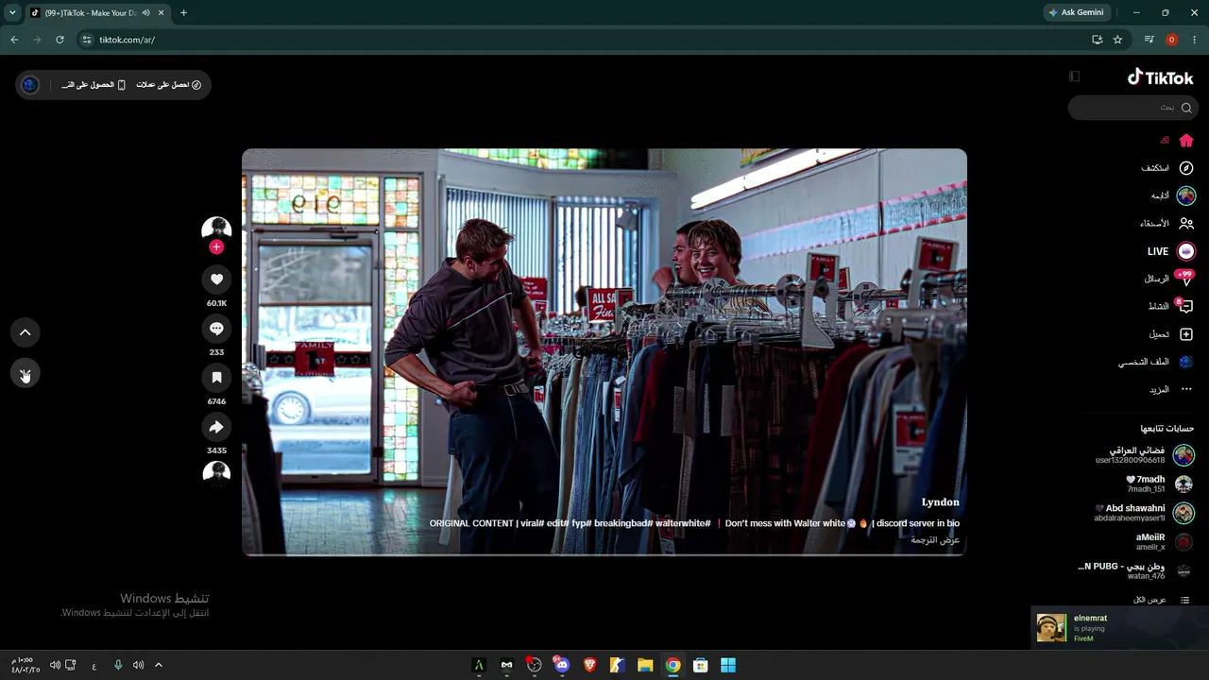
Task: Go back in browser history
Action: click(x=14, y=40)
